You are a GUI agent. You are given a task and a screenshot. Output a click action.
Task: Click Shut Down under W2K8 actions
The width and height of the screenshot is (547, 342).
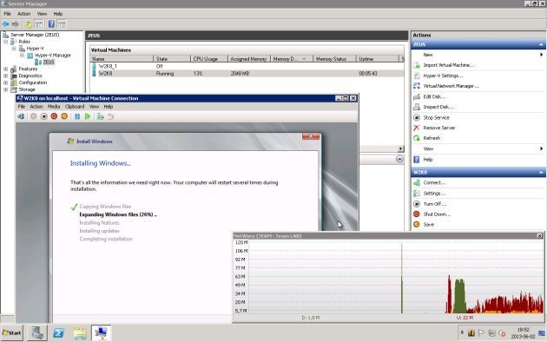coord(437,214)
